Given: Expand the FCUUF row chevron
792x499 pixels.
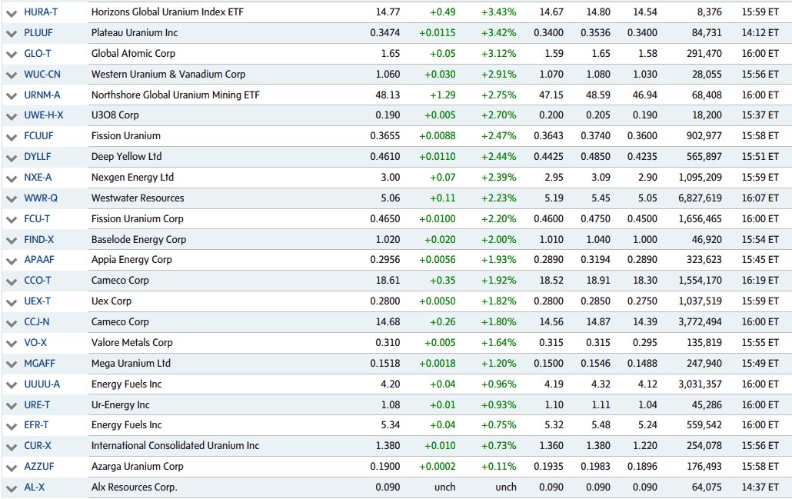Looking at the screenshot, I should tap(11, 137).
